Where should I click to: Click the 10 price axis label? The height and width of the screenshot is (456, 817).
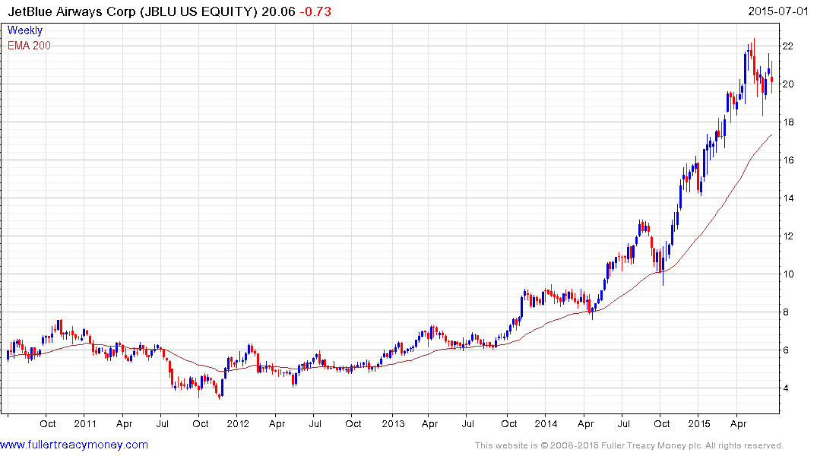(x=788, y=274)
